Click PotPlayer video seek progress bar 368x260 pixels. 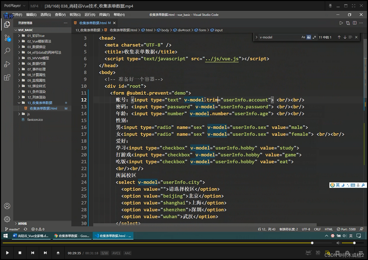167,243
